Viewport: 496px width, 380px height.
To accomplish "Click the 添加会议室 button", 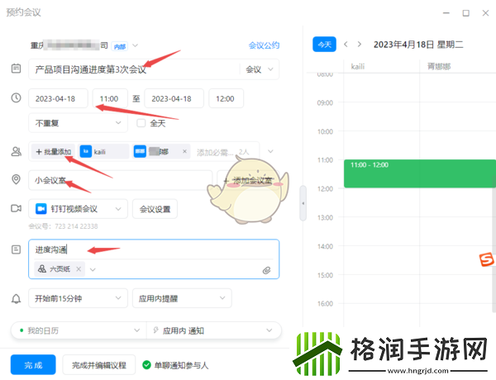I will coord(248,180).
